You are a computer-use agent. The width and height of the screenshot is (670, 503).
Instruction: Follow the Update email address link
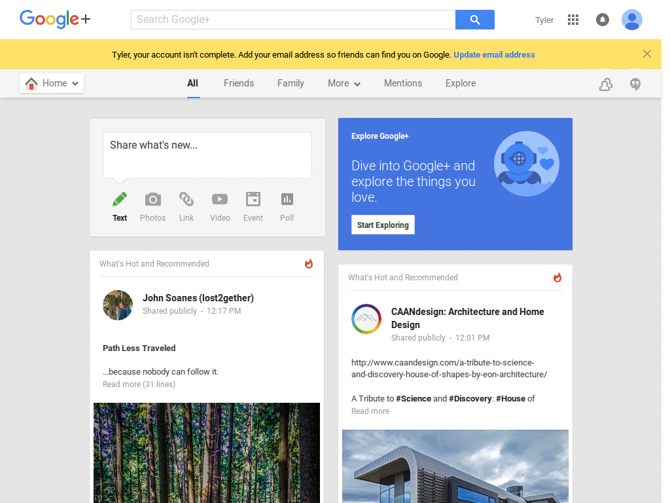(494, 54)
